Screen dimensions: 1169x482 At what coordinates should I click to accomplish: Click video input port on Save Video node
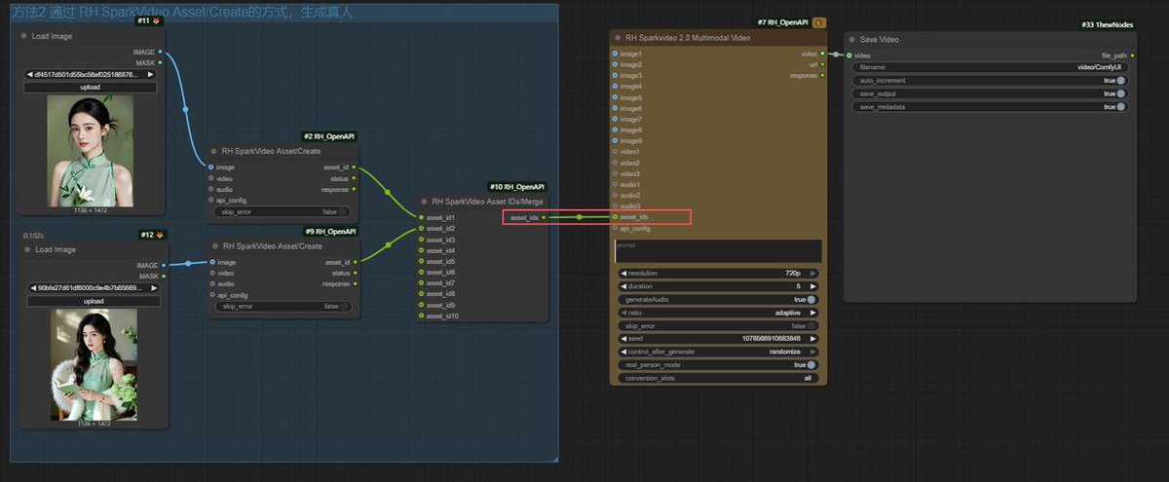point(848,56)
